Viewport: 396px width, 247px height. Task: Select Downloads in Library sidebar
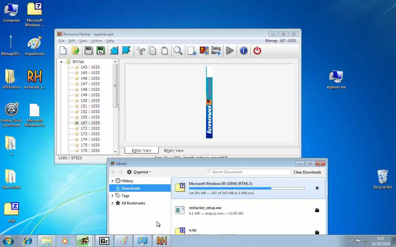[x=140, y=188]
